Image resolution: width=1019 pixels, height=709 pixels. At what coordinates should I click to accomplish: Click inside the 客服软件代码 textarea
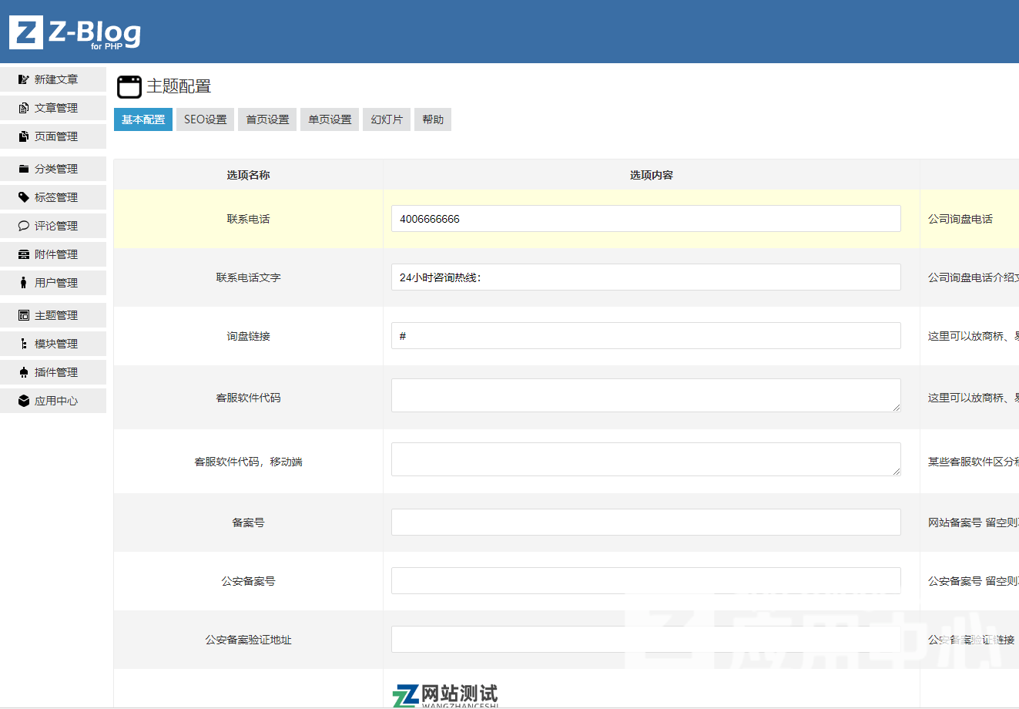click(x=645, y=395)
